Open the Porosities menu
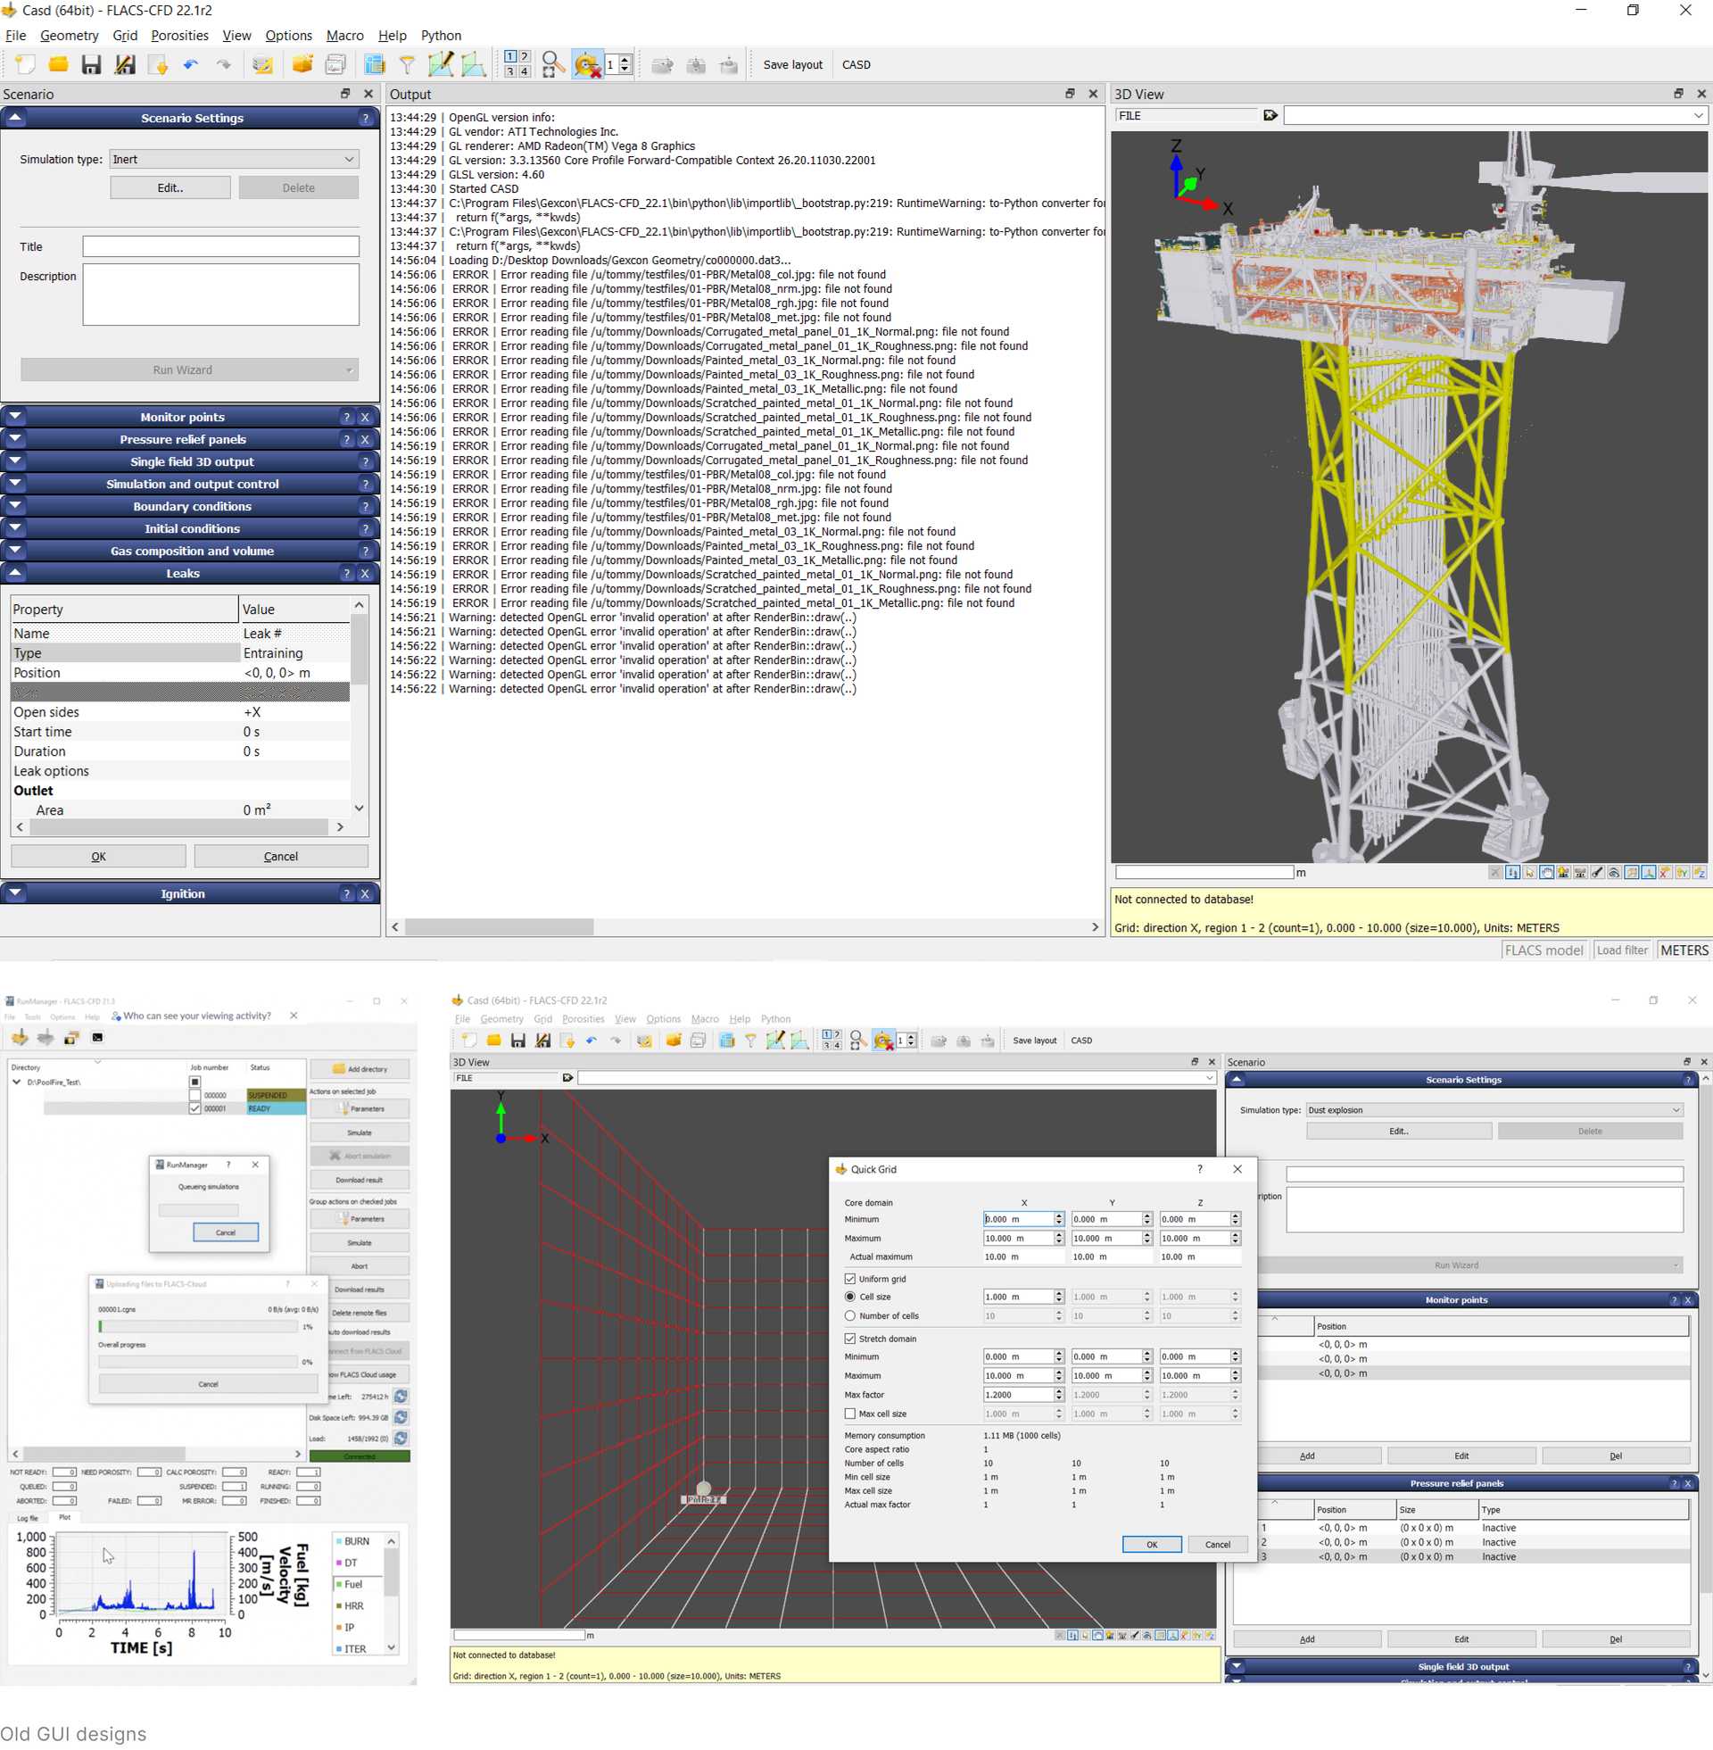The height and width of the screenshot is (1750, 1713). click(x=180, y=35)
